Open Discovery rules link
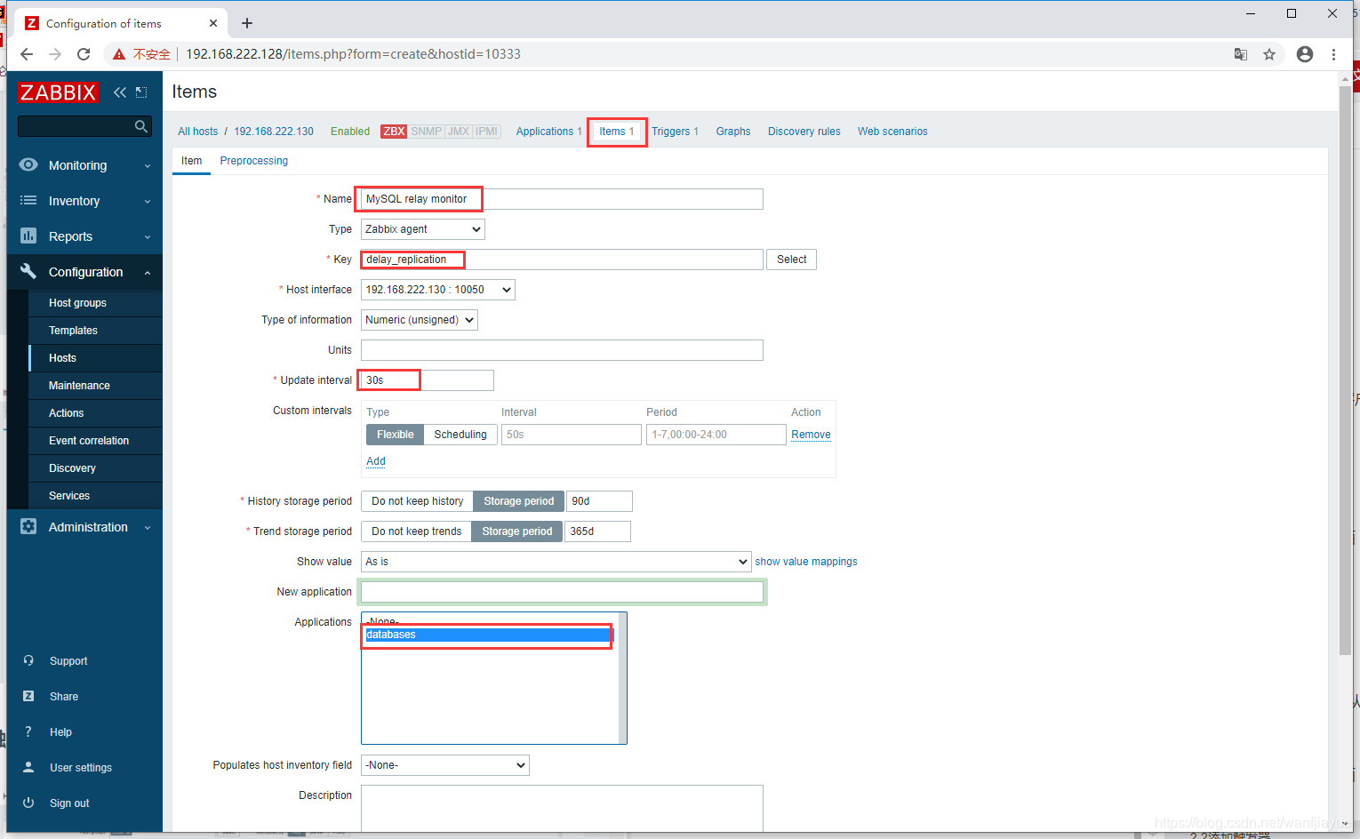The image size is (1360, 839). pos(804,132)
